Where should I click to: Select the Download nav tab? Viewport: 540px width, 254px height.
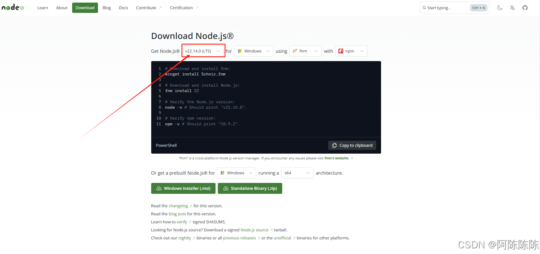[x=85, y=8]
